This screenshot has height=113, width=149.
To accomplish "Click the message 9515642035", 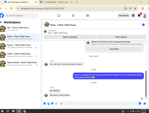I will (55, 91).
